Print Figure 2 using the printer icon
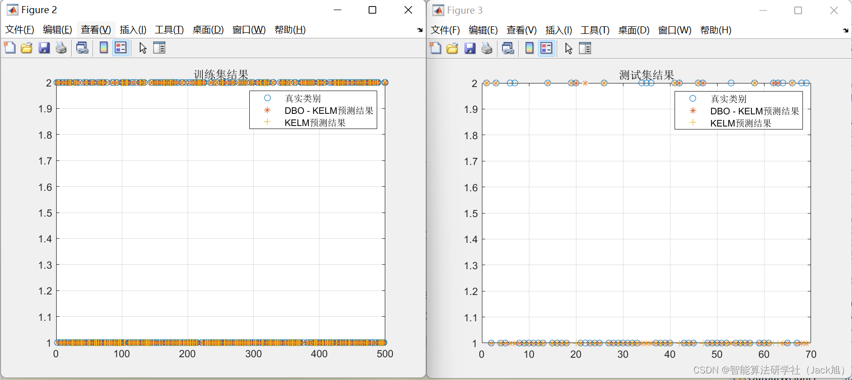This screenshot has width=852, height=380. click(x=61, y=48)
